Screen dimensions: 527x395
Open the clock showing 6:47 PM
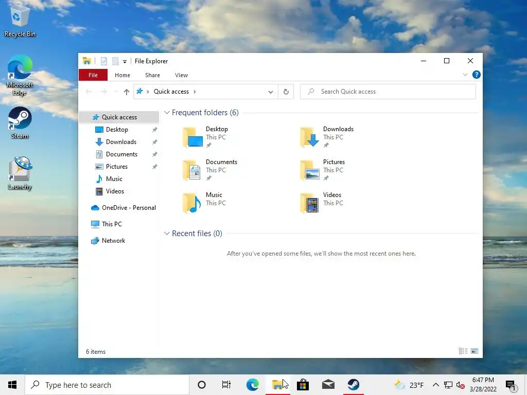(x=483, y=385)
